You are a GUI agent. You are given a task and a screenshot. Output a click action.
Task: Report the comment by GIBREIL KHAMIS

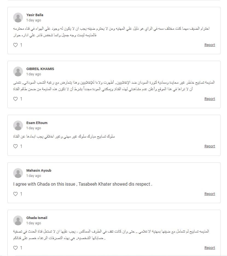tap(210, 99)
